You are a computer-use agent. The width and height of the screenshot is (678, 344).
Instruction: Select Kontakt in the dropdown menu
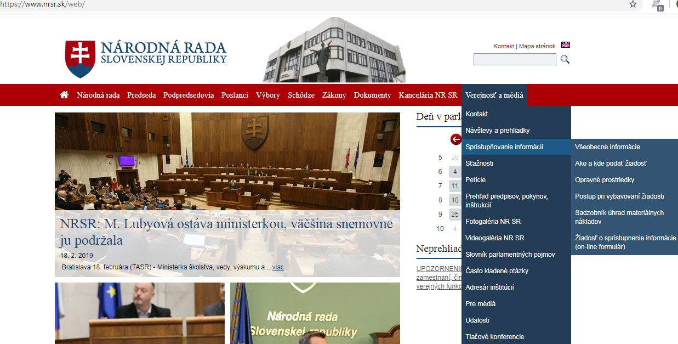[516, 114]
